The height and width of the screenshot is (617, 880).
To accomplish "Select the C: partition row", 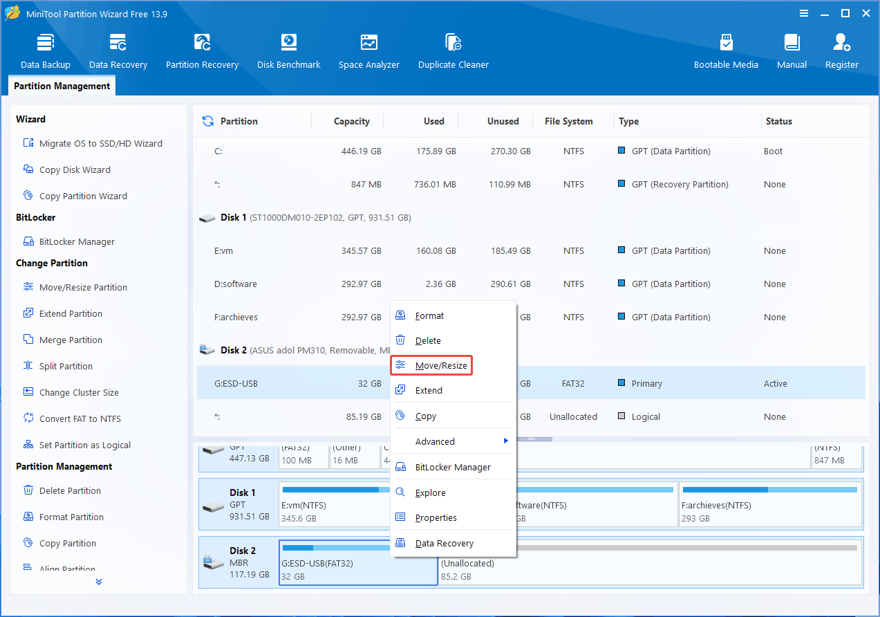I will pos(531,151).
